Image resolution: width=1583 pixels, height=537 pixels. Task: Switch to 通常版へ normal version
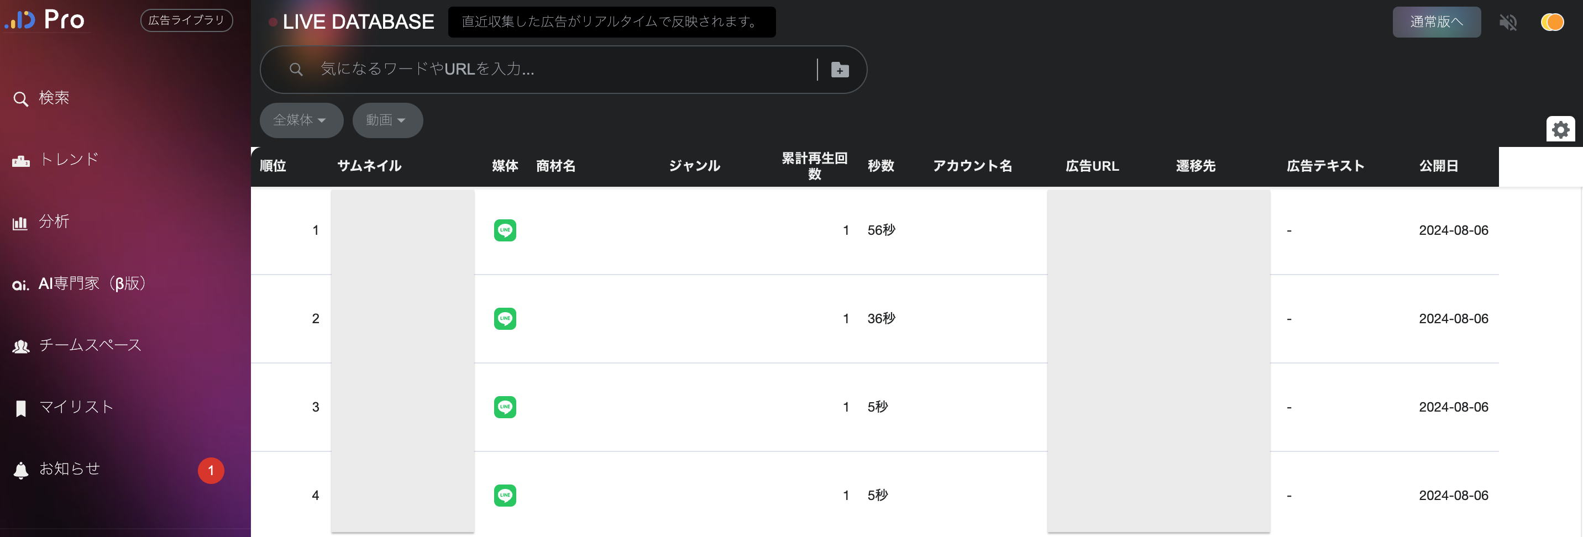(x=1436, y=22)
